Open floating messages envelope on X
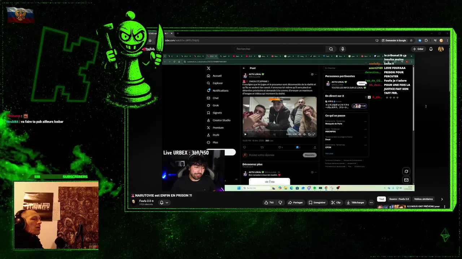462x259 pixels. (x=406, y=180)
